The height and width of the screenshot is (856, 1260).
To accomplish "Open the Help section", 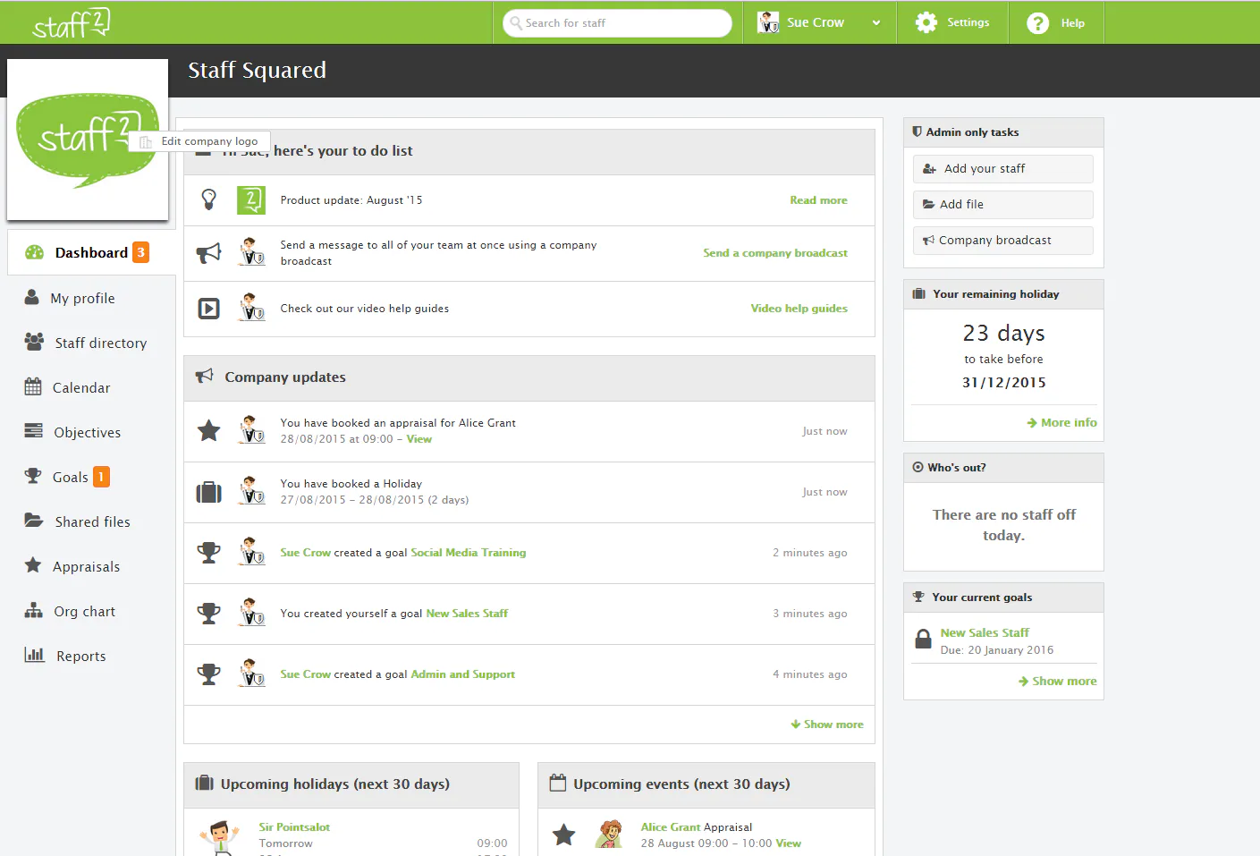I will click(x=1057, y=22).
